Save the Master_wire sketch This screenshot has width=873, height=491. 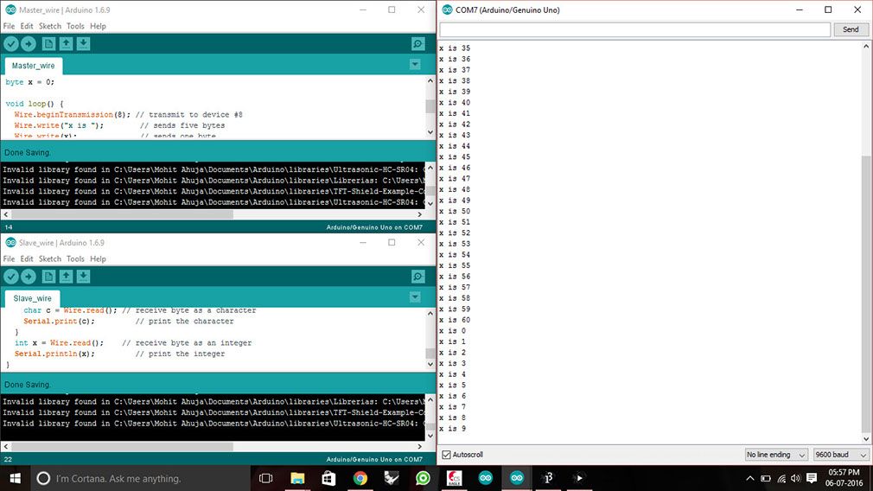click(83, 44)
